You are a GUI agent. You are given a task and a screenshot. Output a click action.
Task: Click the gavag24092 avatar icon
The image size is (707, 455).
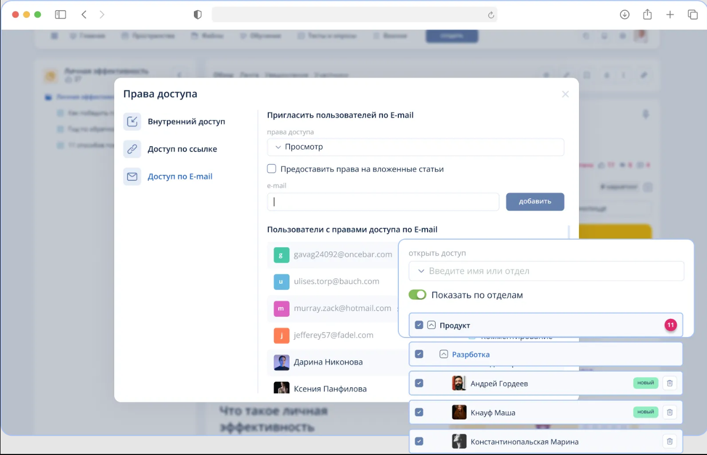point(282,255)
